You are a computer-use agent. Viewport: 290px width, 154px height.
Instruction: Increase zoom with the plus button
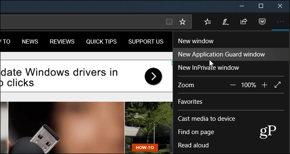pos(264,85)
